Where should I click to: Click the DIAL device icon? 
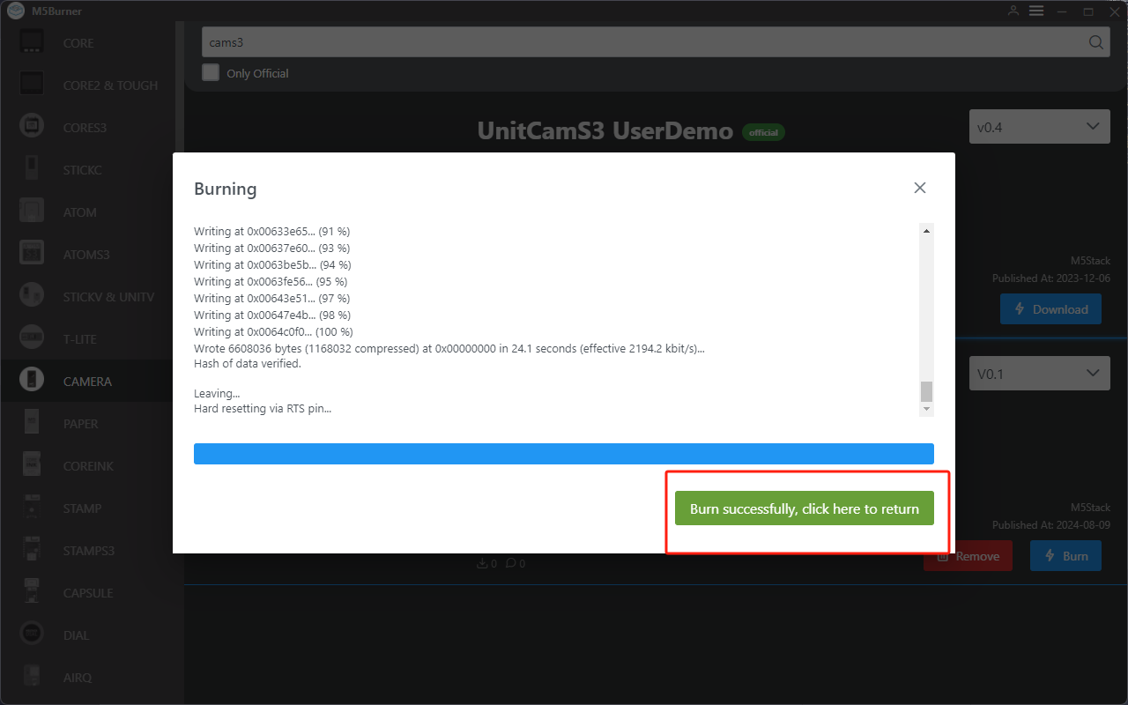tap(32, 634)
